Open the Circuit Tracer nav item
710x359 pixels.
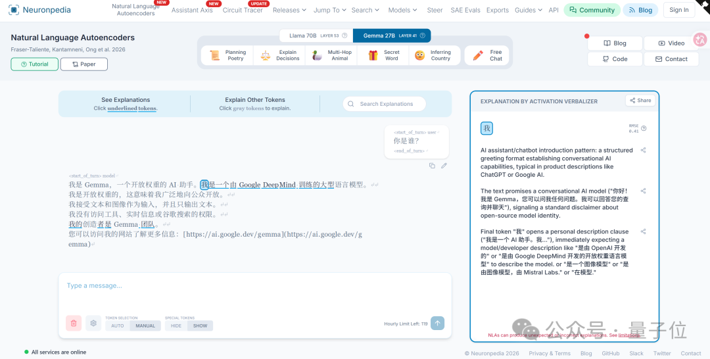pos(242,10)
